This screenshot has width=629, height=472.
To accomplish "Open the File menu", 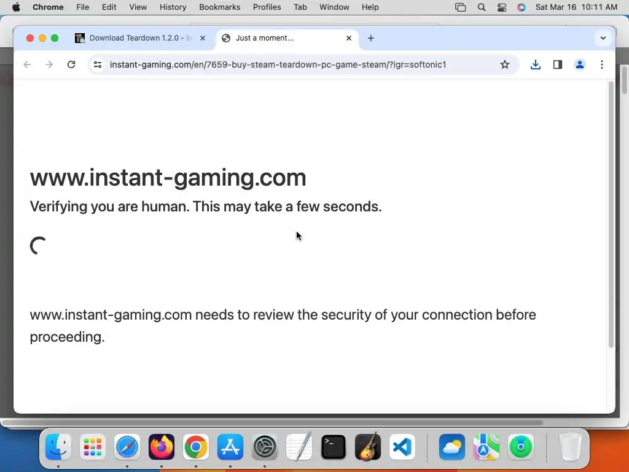I will tap(83, 7).
